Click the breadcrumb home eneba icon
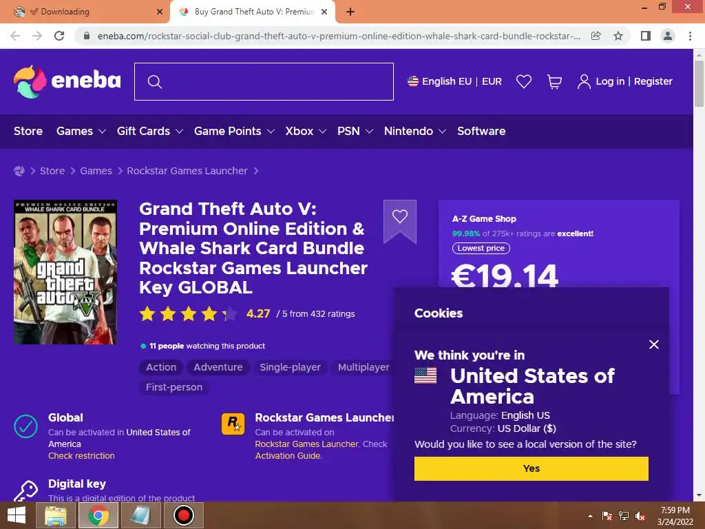This screenshot has width=705, height=529. [x=19, y=171]
